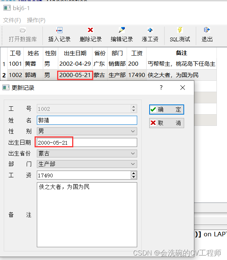
Task: Cancel with the 取消 button
Action: tap(166, 123)
